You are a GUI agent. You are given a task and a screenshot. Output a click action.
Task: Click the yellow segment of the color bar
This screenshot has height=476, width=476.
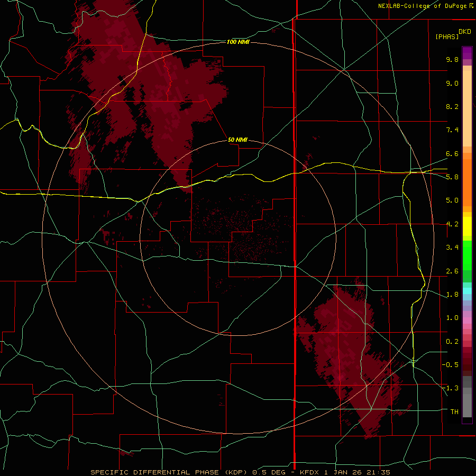467,226
